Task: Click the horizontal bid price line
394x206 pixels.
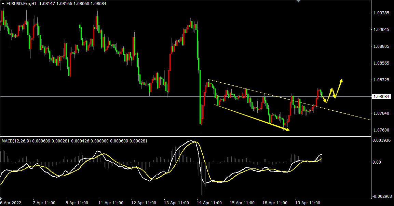Action: [x=103, y=96]
